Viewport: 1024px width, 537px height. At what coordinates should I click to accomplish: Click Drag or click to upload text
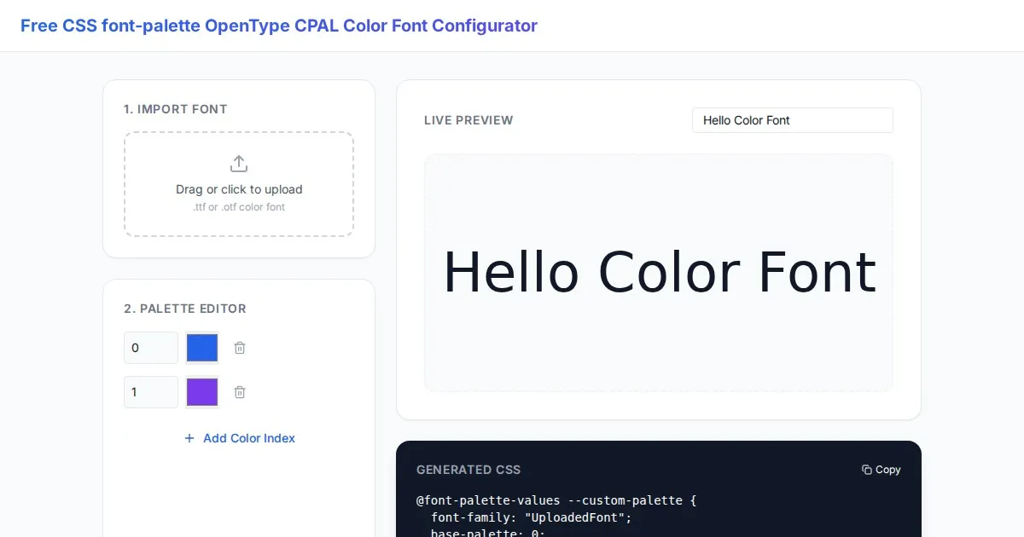(239, 189)
